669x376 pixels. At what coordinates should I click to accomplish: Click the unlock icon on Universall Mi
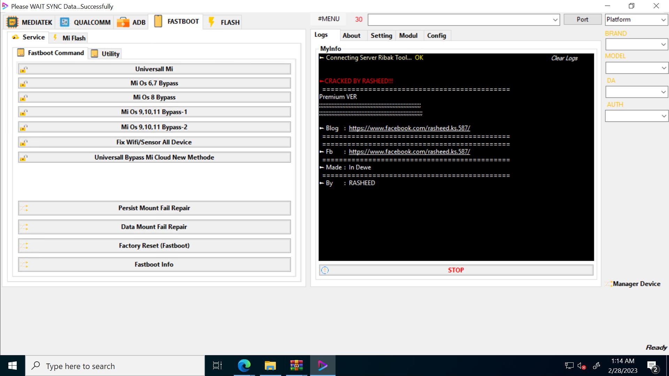[24, 69]
